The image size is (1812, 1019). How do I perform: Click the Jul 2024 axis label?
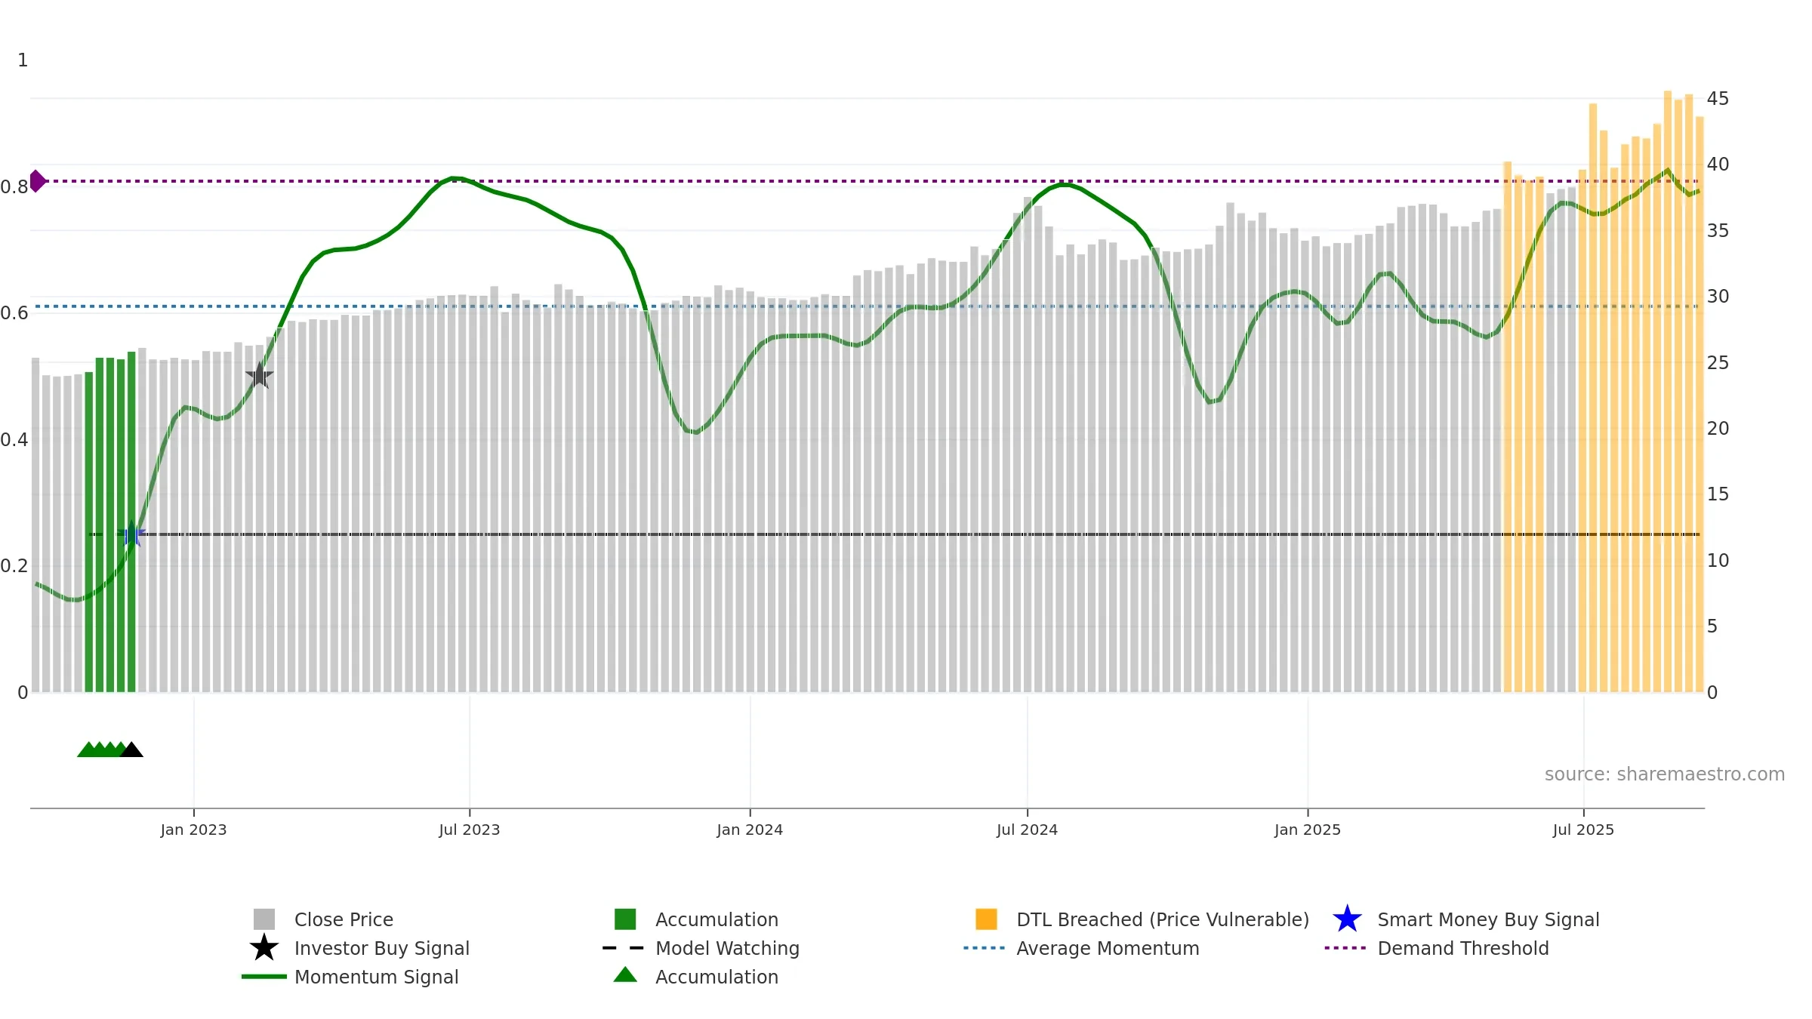(1027, 830)
